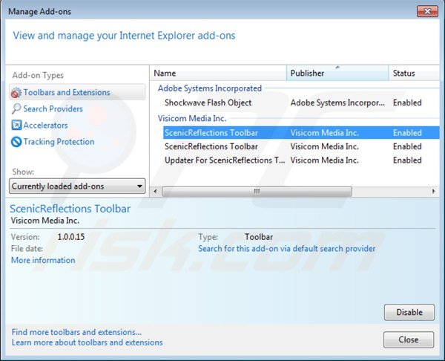
Task: Click the Tracking Protection icon
Action: coord(16,142)
